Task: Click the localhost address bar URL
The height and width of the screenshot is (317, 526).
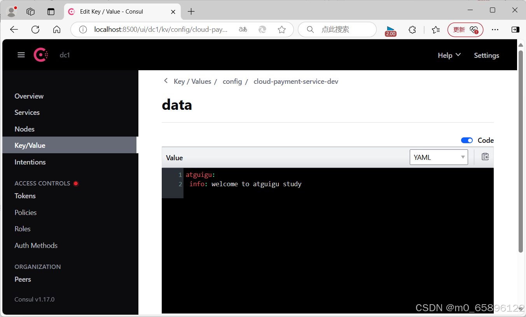Action: coord(161,29)
